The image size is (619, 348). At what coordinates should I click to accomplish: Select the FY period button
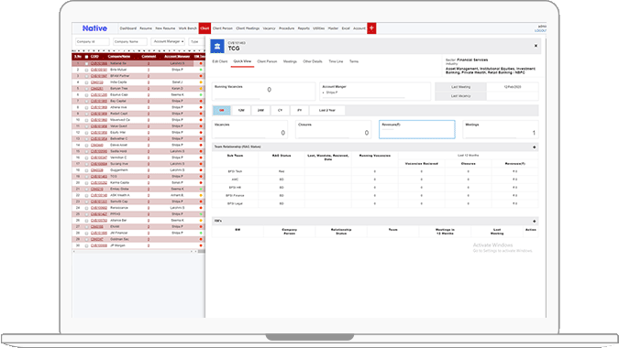coord(299,110)
